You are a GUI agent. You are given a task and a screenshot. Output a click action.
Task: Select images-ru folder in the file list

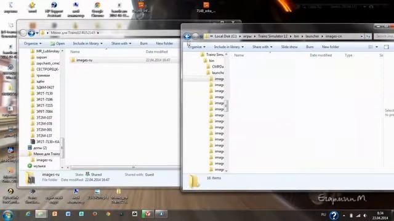[x=84, y=60]
